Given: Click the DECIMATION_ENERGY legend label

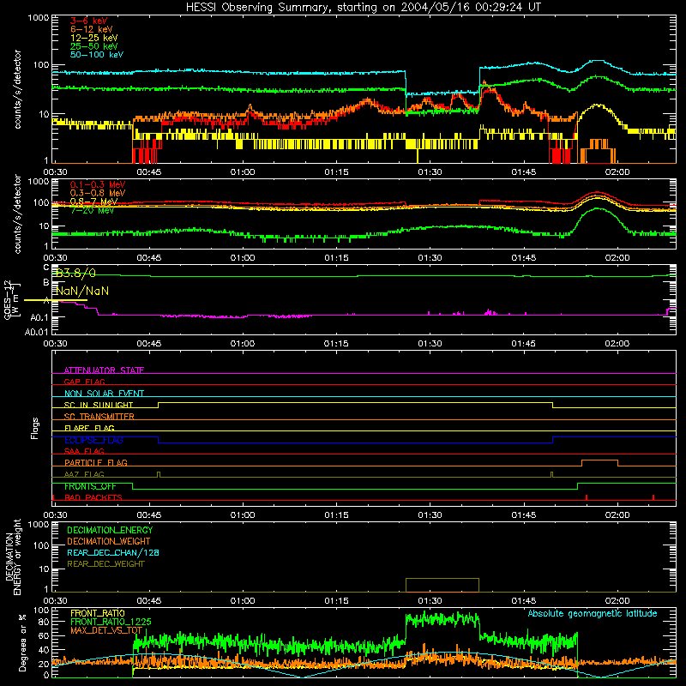Looking at the screenshot, I should pyautogui.click(x=110, y=530).
